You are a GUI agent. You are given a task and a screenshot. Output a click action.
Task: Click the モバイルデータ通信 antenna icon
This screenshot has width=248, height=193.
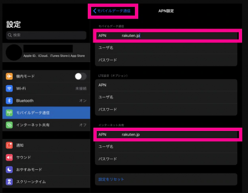click(9, 113)
